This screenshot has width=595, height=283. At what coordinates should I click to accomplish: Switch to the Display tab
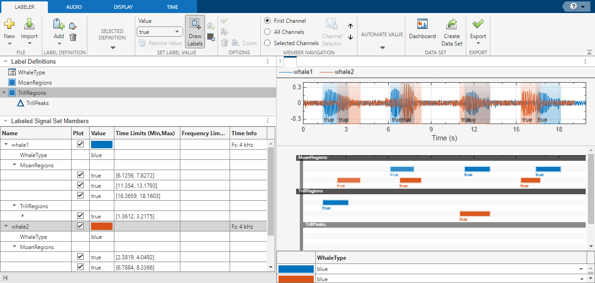pos(123,7)
